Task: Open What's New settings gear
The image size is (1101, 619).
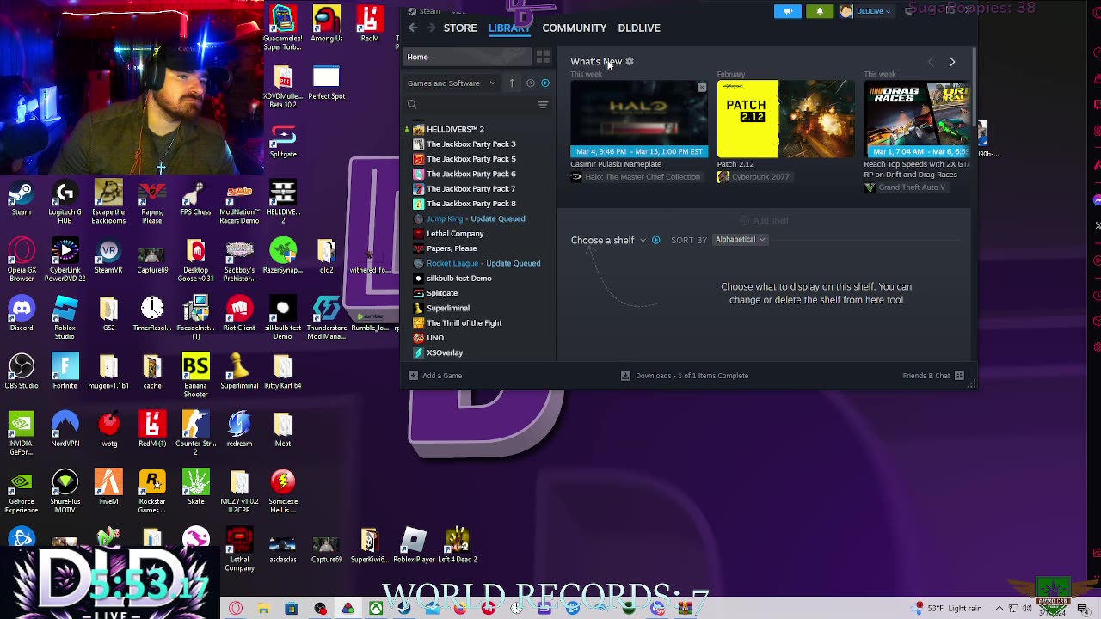Action: click(x=630, y=62)
